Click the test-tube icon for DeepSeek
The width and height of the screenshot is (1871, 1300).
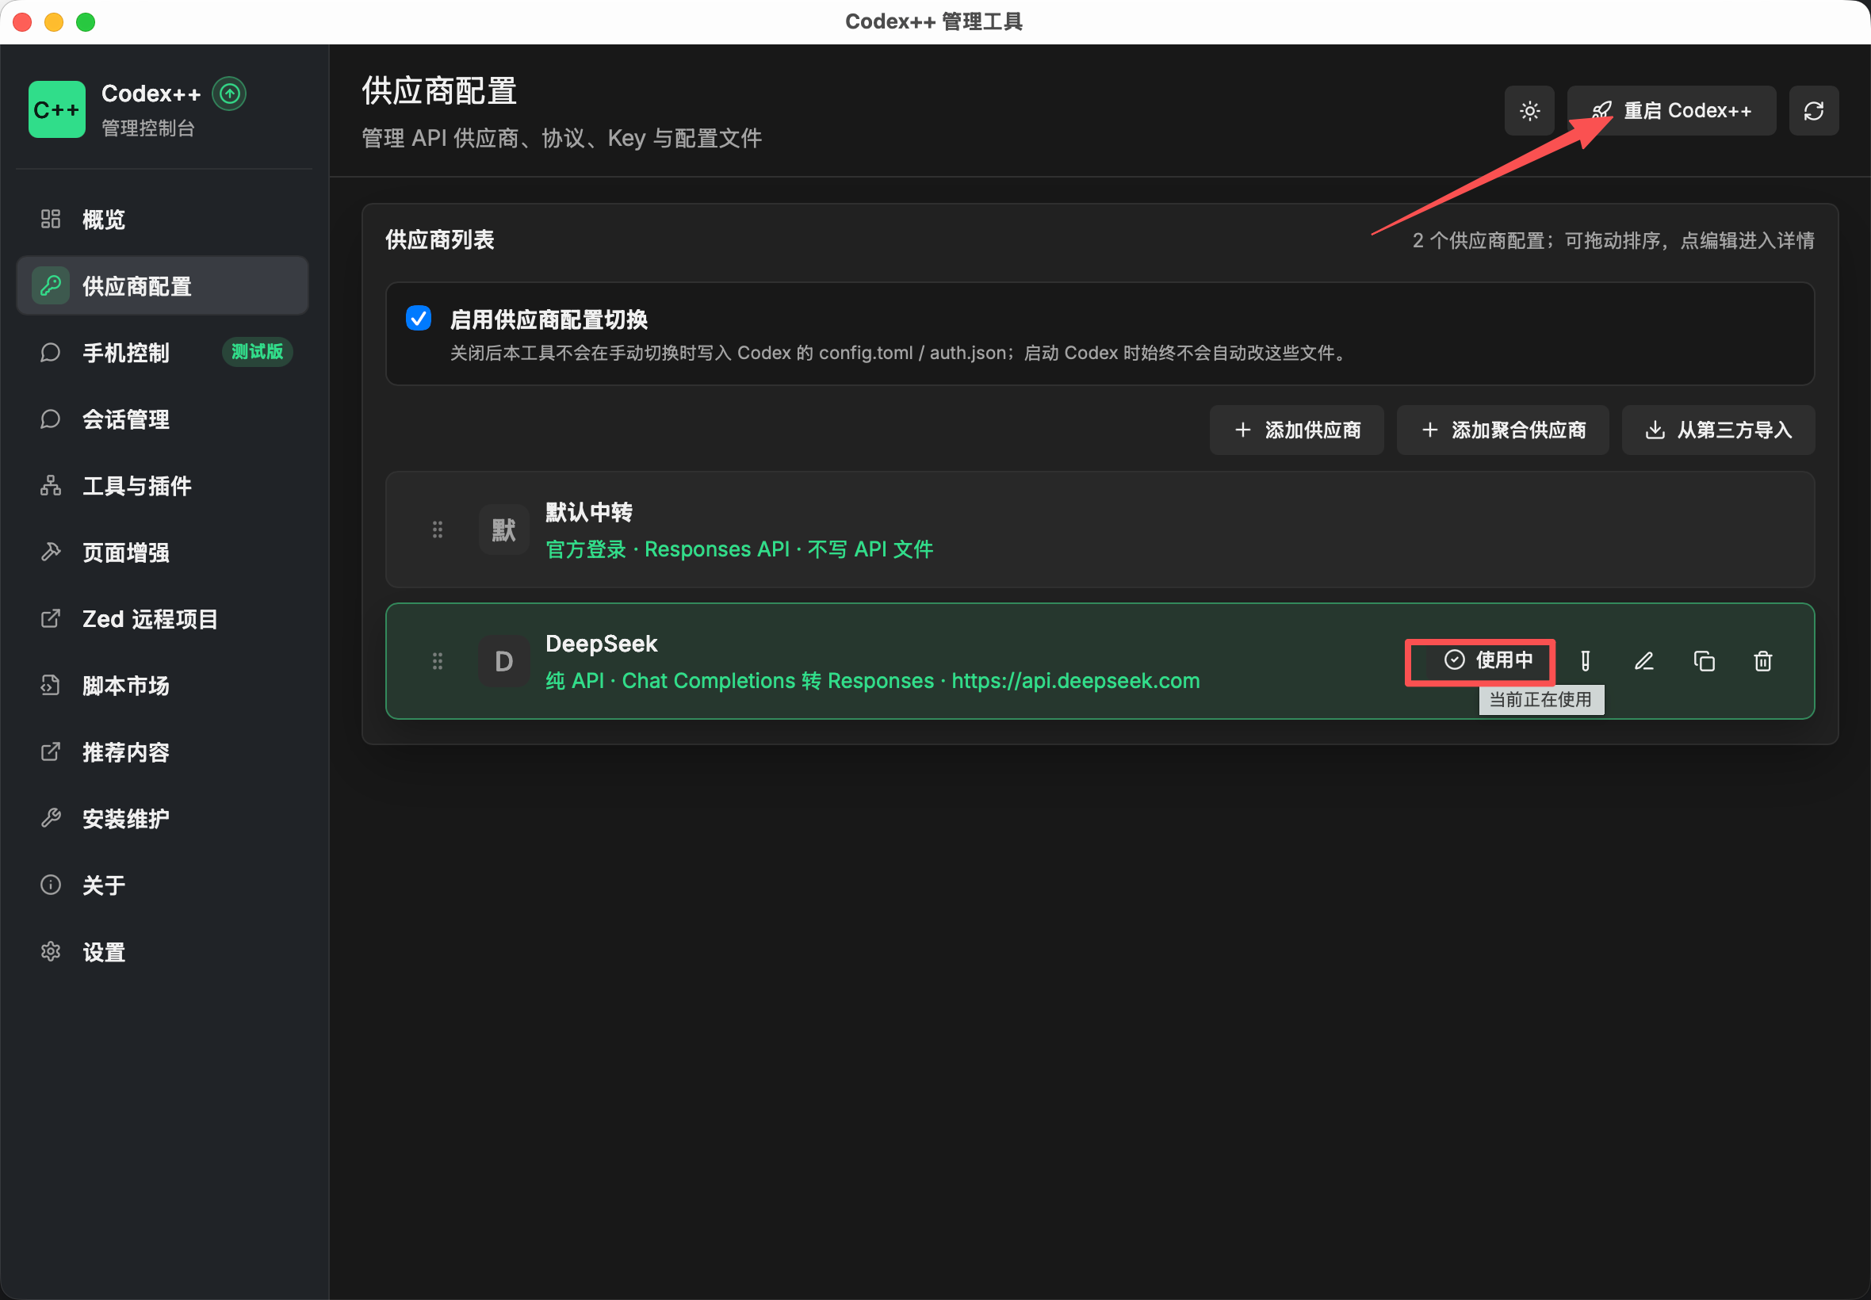(1585, 661)
